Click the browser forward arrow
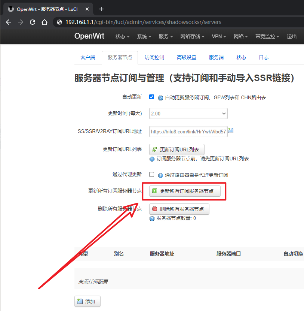This screenshot has width=304, height=311. tap(21, 22)
